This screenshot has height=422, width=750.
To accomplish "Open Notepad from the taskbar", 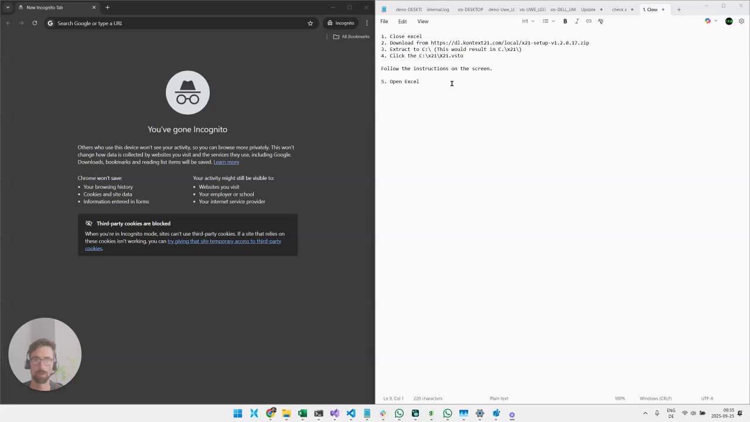I will click(367, 414).
